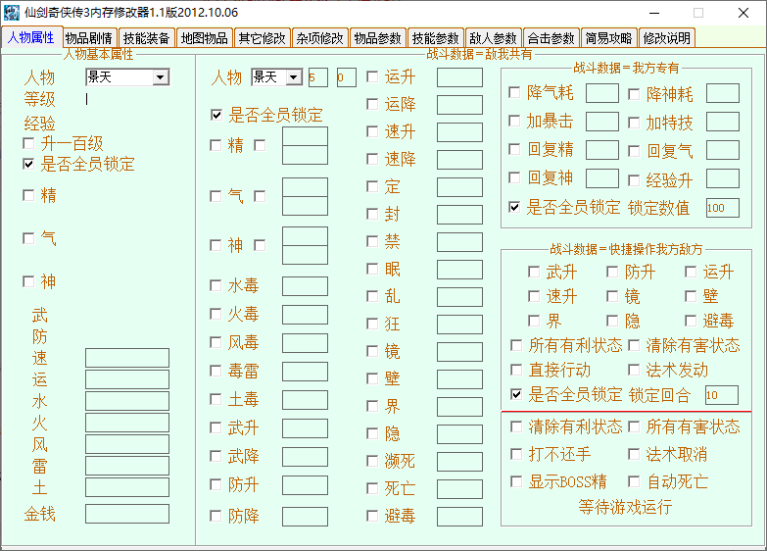This screenshot has height=551, width=767.
Task: Open the 敌人参数 tab
Action: [493, 37]
